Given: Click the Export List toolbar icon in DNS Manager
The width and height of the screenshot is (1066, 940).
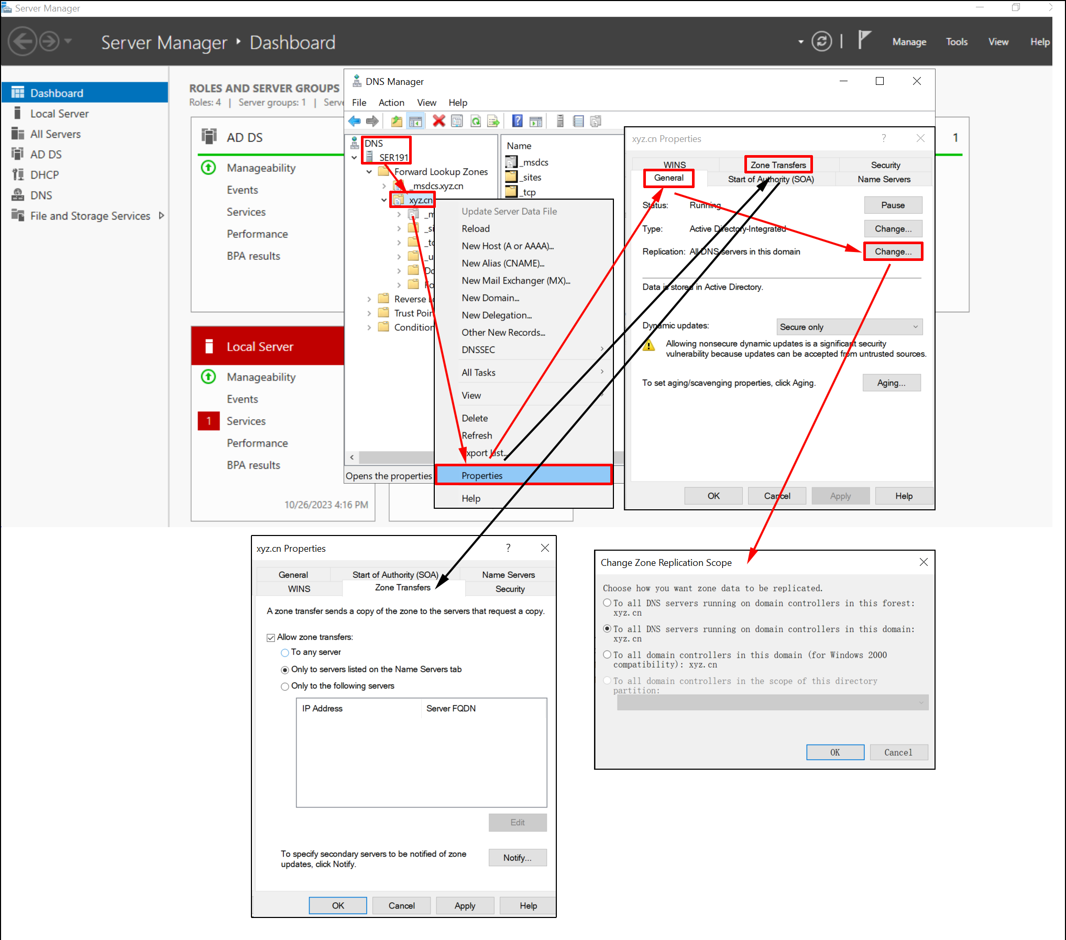Looking at the screenshot, I should tap(493, 121).
